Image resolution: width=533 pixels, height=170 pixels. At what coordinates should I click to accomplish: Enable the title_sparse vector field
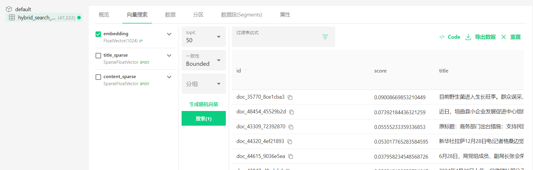[98, 55]
